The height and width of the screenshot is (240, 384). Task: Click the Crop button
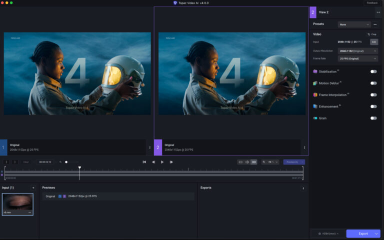(x=372, y=34)
